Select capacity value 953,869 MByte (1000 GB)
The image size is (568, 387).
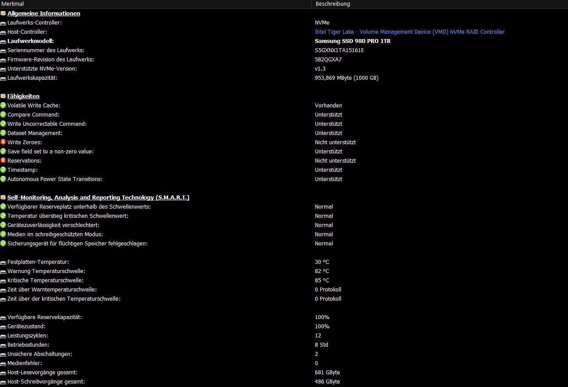(x=347, y=78)
